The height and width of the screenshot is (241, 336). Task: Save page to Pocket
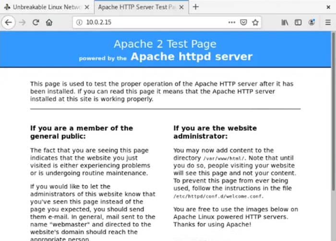tap(244, 22)
